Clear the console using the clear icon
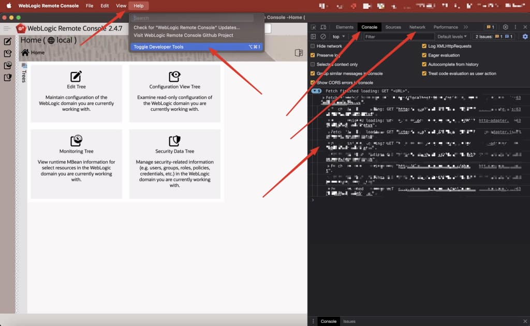The image size is (530, 326). (x=324, y=36)
